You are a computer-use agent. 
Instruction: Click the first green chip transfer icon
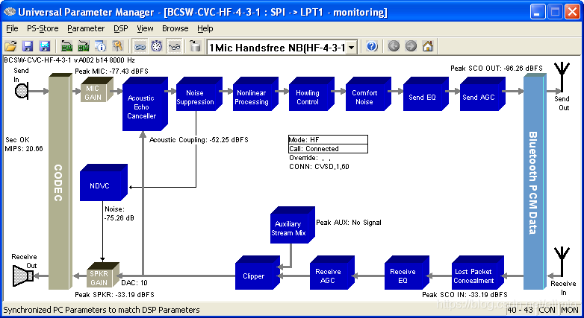[x=66, y=46]
